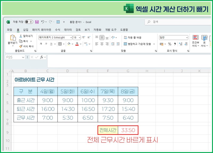Click the formula bar input area
The image size is (213, 153).
[129, 61]
